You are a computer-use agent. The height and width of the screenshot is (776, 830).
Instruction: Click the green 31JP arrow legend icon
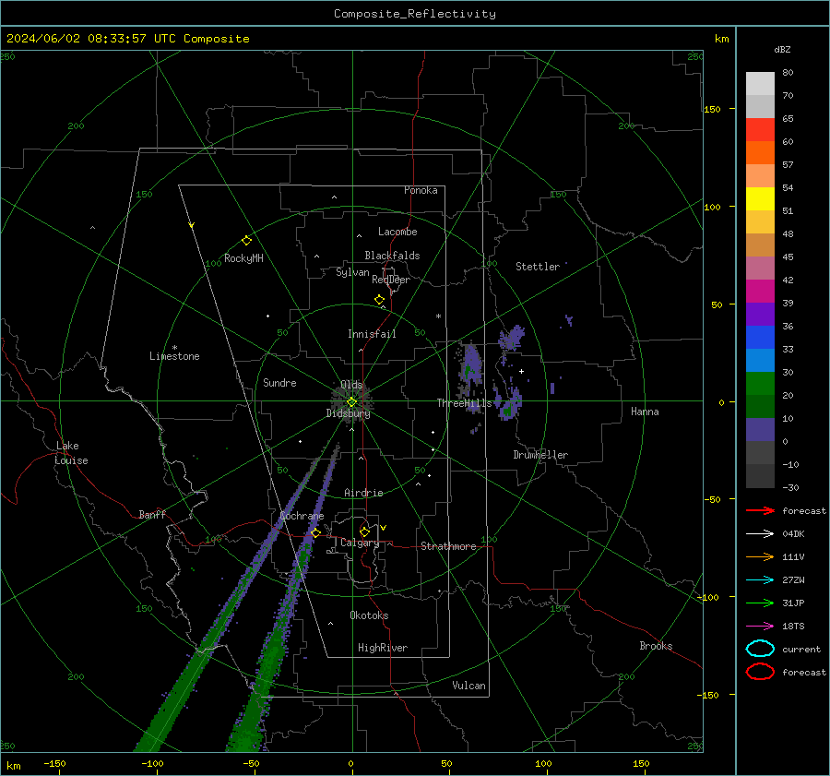[760, 603]
